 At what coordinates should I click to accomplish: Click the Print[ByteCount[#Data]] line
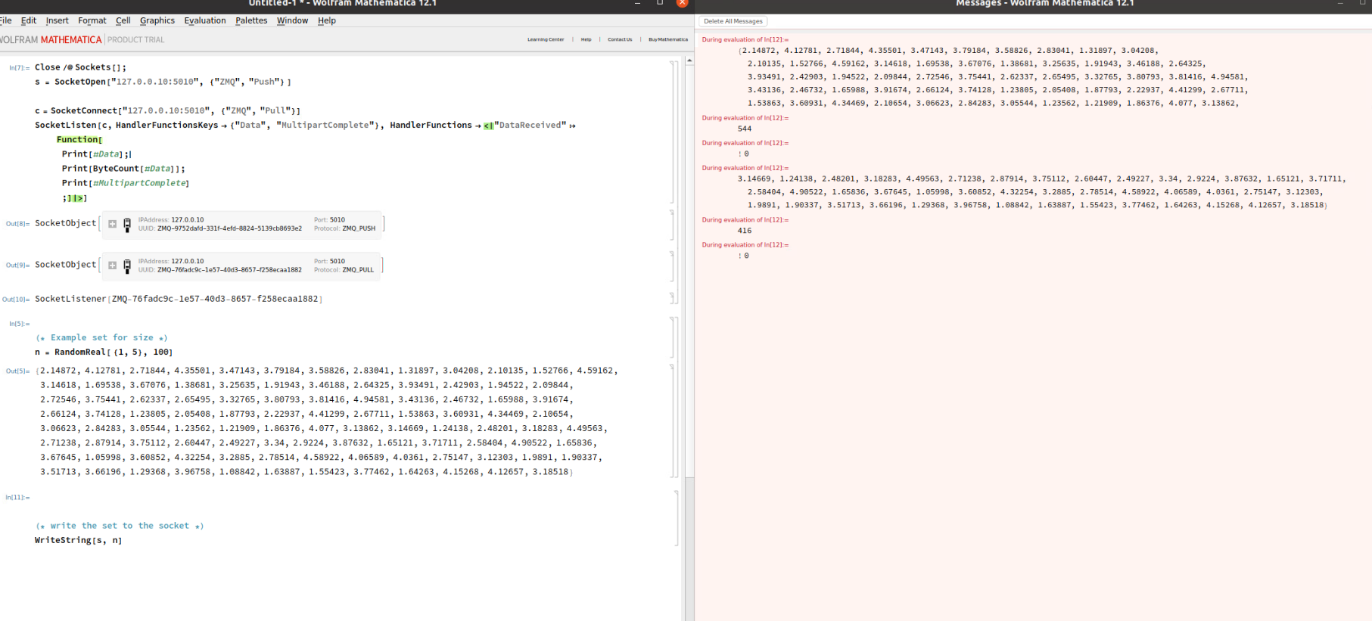(x=123, y=169)
